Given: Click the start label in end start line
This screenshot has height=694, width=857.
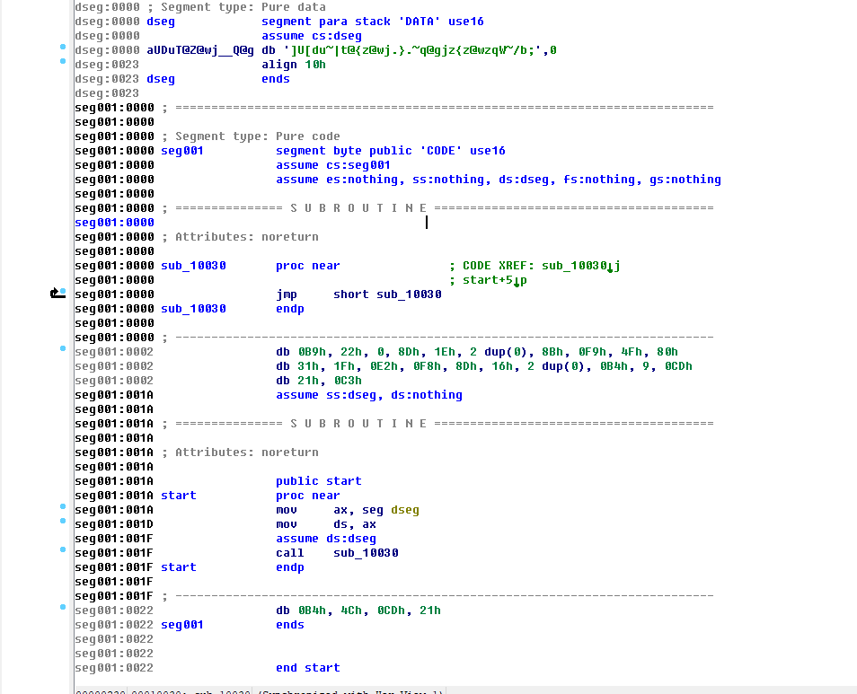Looking at the screenshot, I should point(322,668).
